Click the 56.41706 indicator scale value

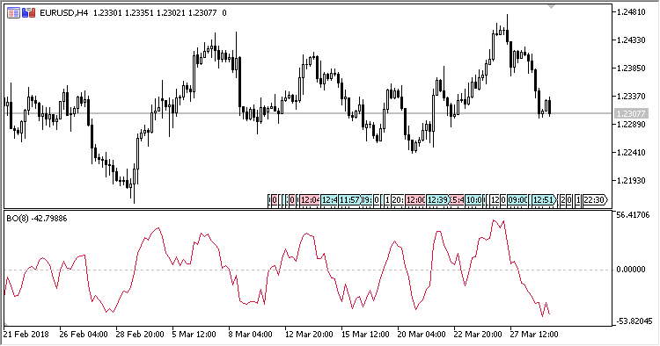[633, 215]
